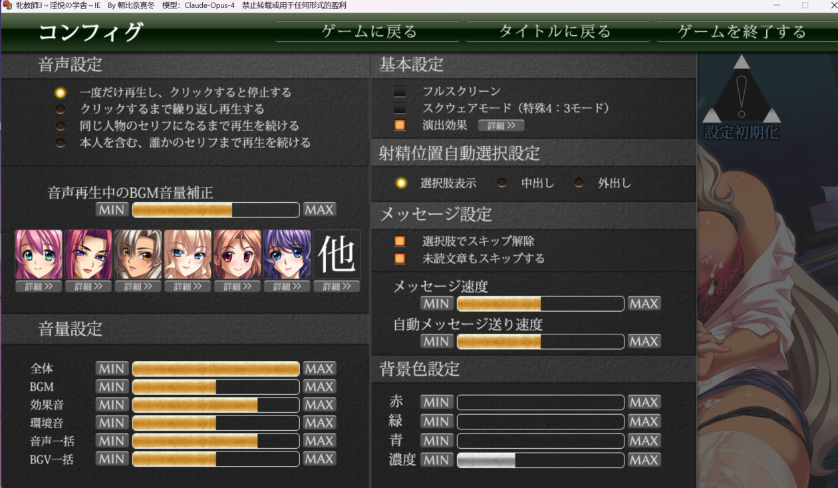Click the 設定初期化 warning triangle icon
This screenshot has width=838, height=488.
(741, 92)
